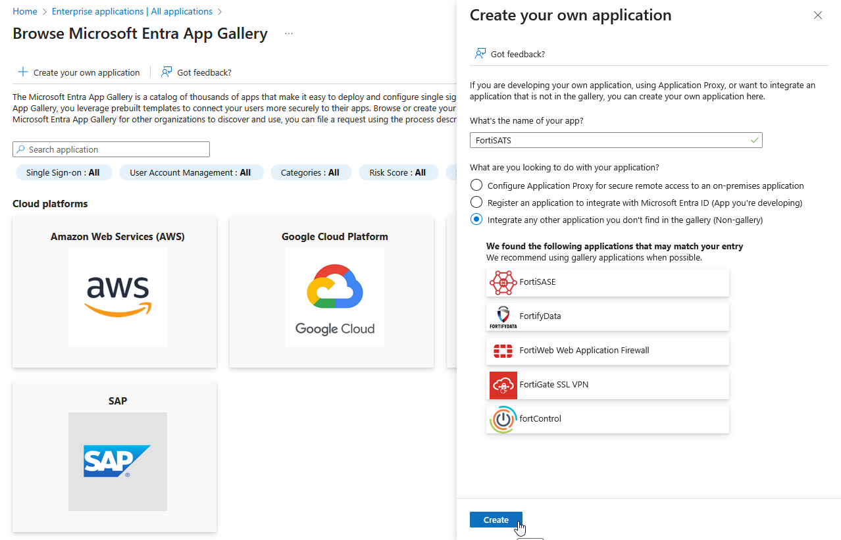Select Configure Application Proxy radio option
Viewport: 841px width, 540px height.
pyautogui.click(x=476, y=185)
